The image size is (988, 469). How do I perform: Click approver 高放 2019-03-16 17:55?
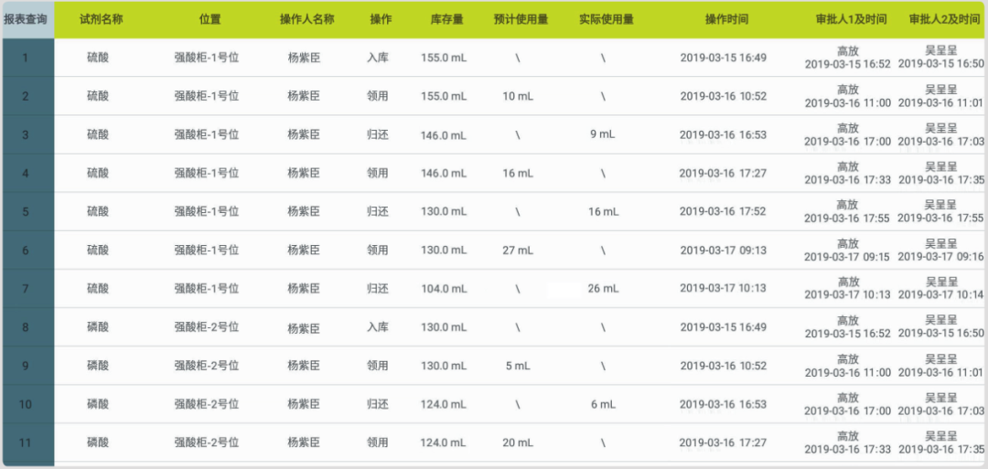coord(847,211)
